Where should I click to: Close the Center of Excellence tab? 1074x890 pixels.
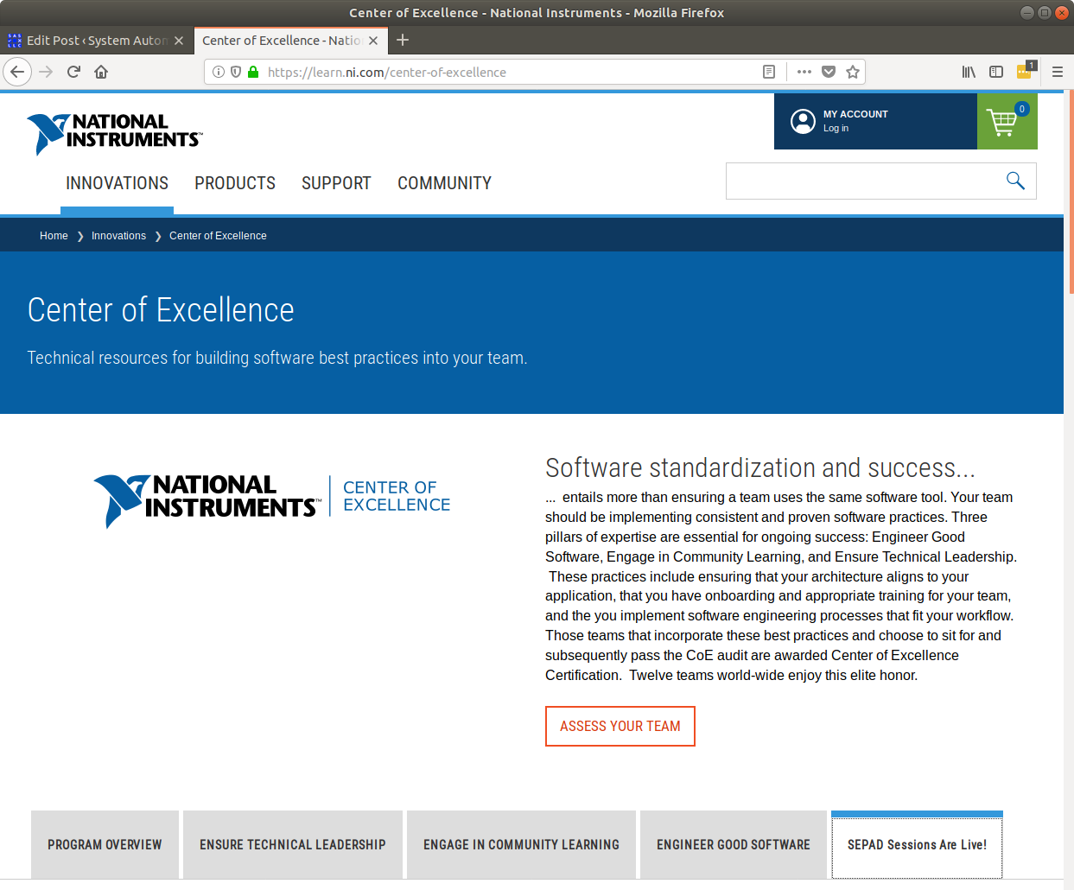click(373, 41)
